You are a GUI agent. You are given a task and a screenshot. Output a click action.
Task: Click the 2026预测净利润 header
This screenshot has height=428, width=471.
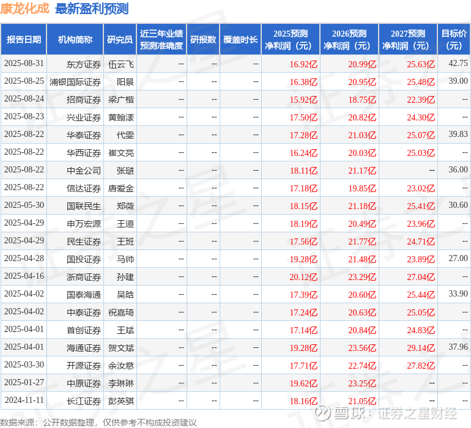coord(349,40)
